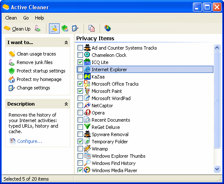Click the Winamp lightning icon
The width and height of the screenshot is (224, 184).
click(87, 148)
